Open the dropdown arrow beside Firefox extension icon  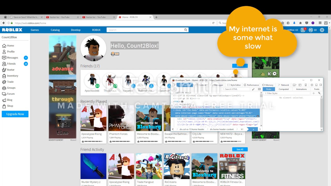(x=329, y=23)
